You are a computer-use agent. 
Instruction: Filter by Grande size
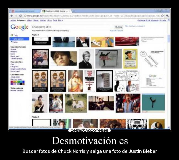tap(13, 49)
